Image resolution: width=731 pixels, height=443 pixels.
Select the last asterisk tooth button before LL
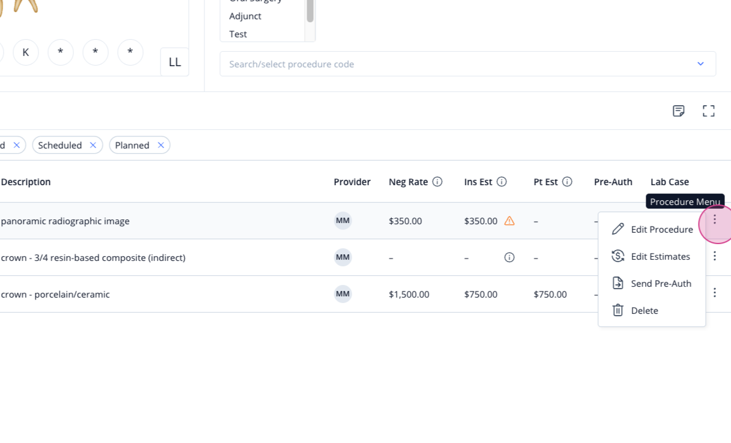pyautogui.click(x=130, y=52)
